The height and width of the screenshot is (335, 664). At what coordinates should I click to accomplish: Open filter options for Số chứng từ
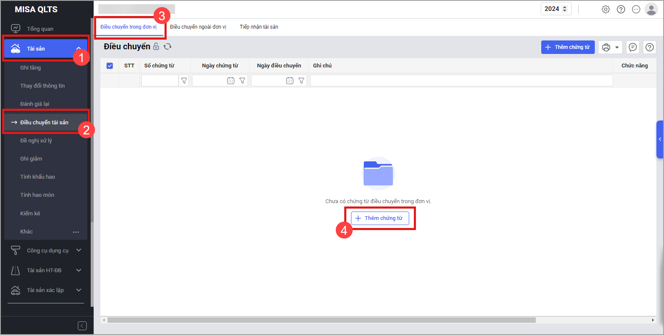coord(184,80)
